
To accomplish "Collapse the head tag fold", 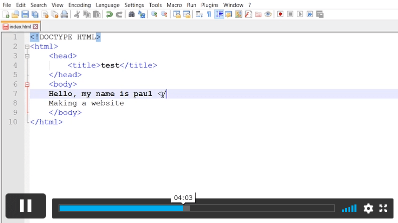I will coord(27,56).
